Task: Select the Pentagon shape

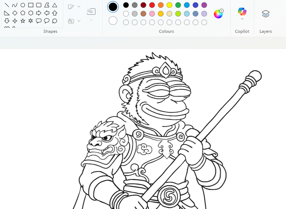Action: [23, 13]
